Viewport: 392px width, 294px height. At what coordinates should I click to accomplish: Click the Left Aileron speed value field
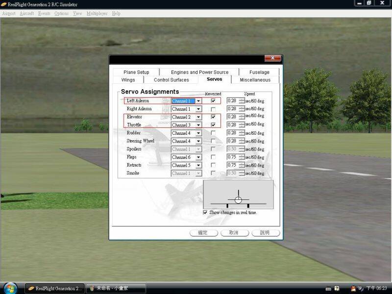pos(233,101)
